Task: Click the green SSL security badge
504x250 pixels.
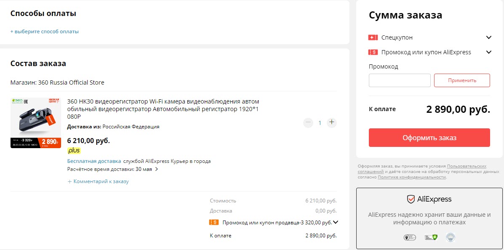Action: pos(430,237)
